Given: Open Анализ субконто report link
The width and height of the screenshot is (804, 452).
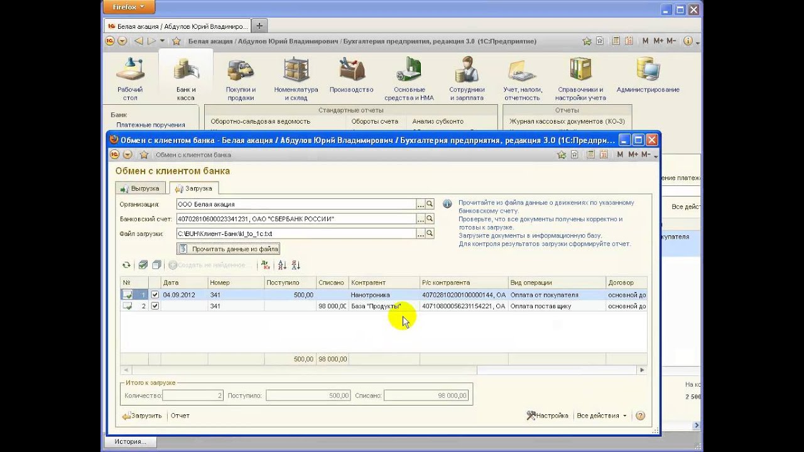Looking at the screenshot, I should (x=438, y=121).
